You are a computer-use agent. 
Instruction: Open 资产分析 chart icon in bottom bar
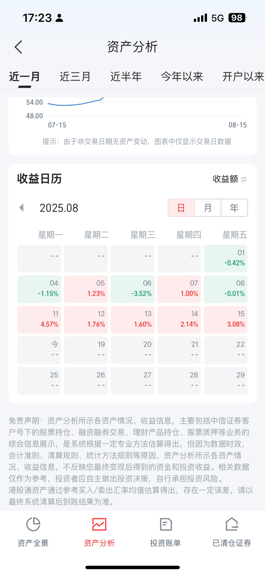(x=99, y=524)
